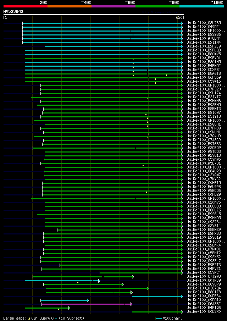Click the purple C6JS82 alignment bar
This screenshot has height=321, width=227.
(86, 304)
